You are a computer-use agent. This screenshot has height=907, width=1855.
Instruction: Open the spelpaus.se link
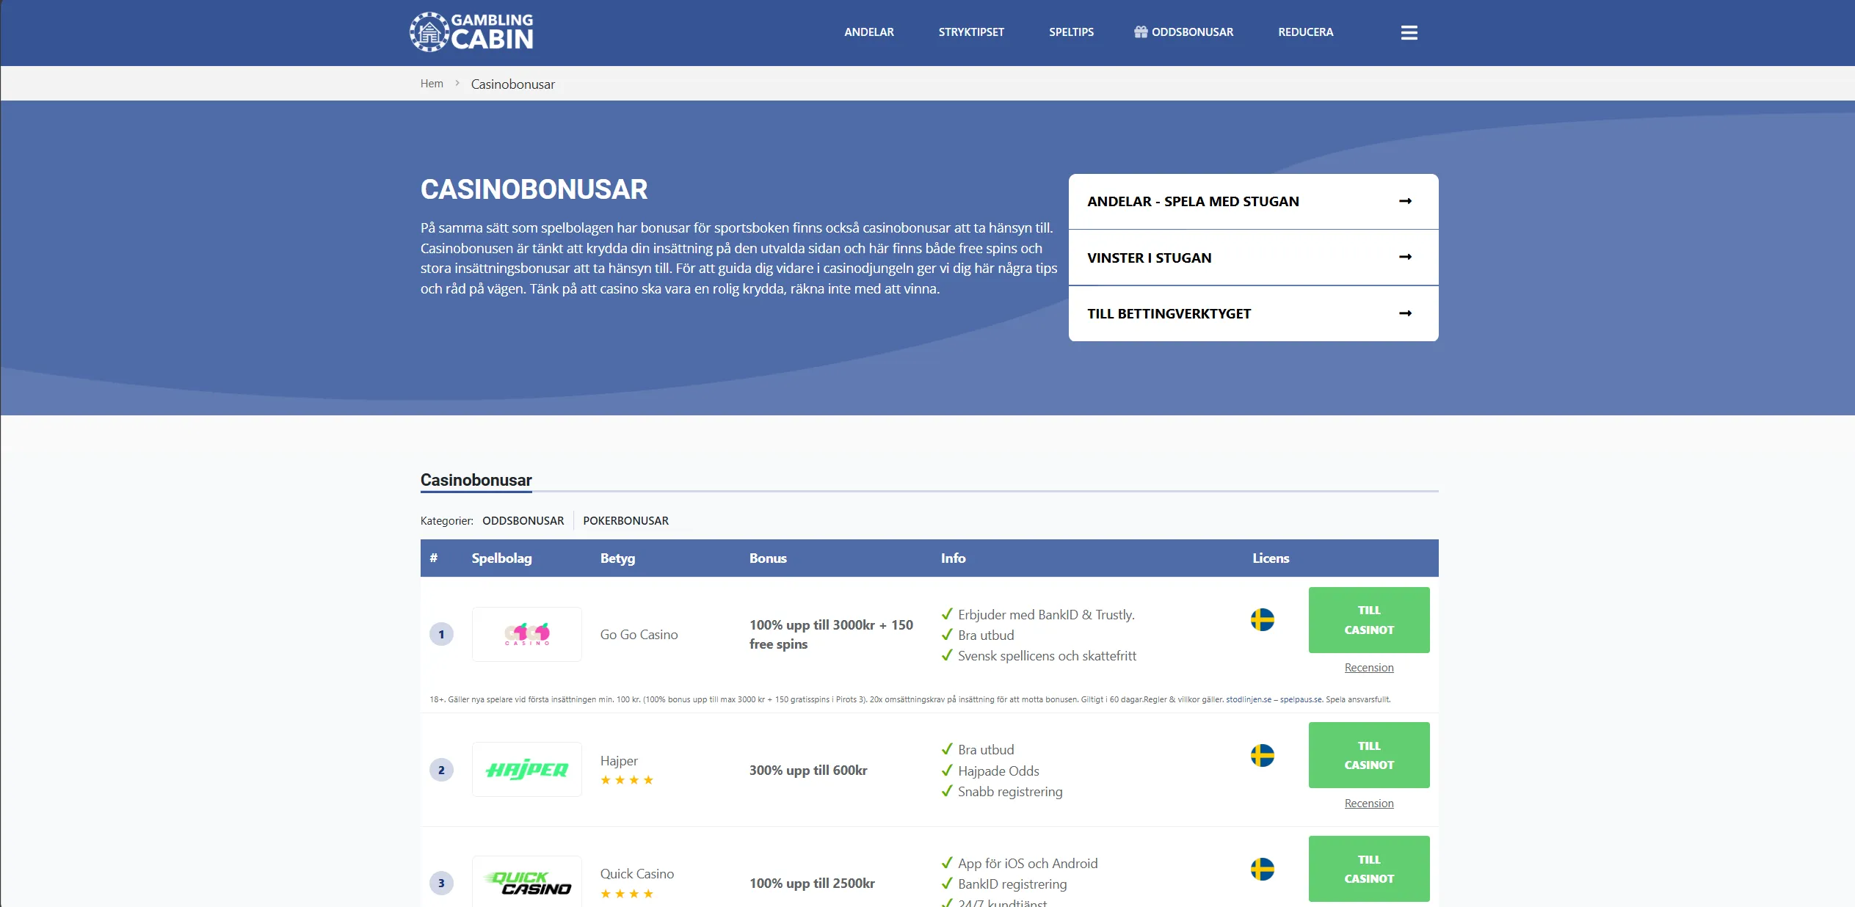1300,699
